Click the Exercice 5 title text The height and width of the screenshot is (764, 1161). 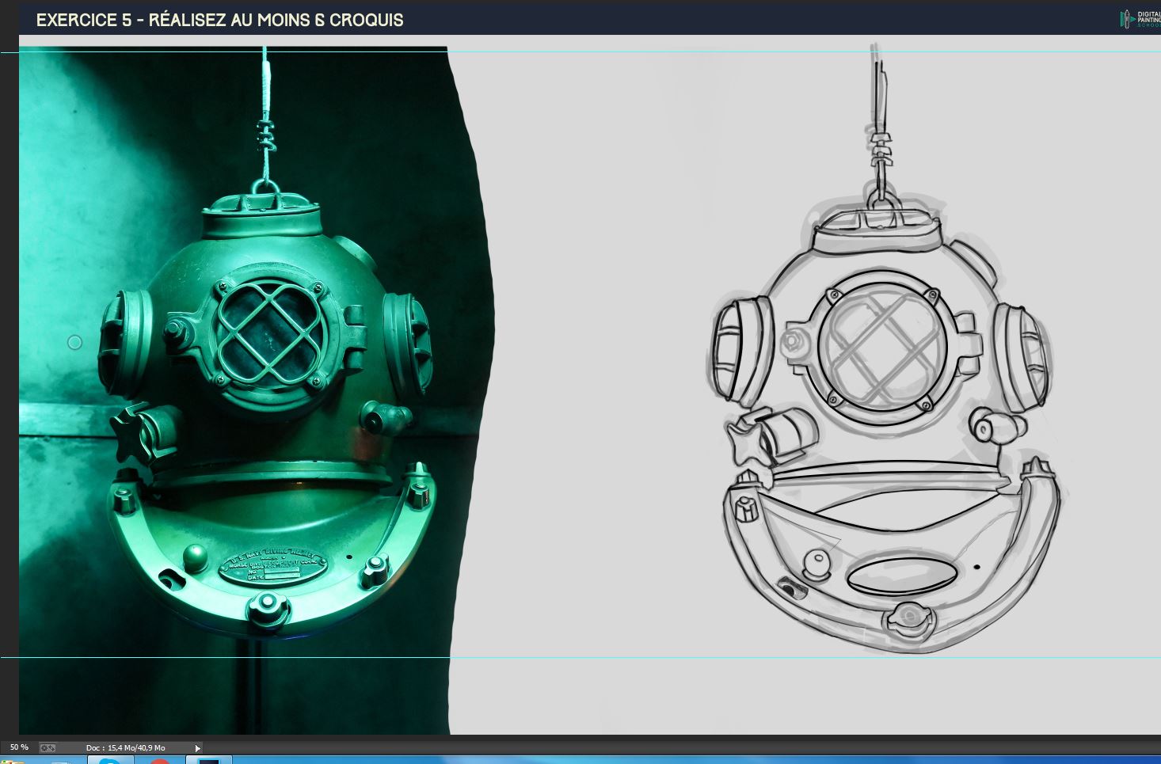219,20
